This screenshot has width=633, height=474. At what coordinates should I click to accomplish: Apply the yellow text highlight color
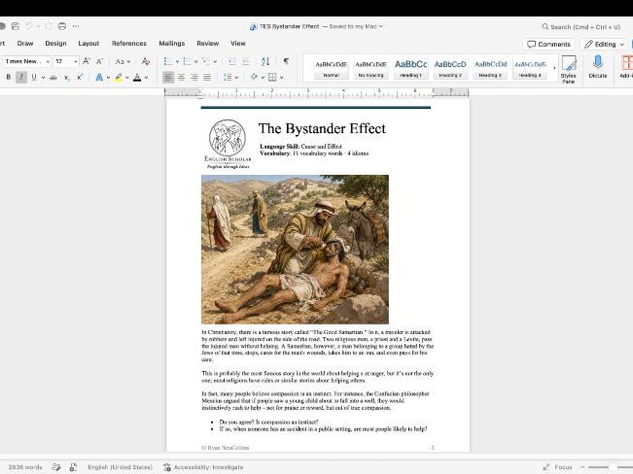[x=119, y=77]
